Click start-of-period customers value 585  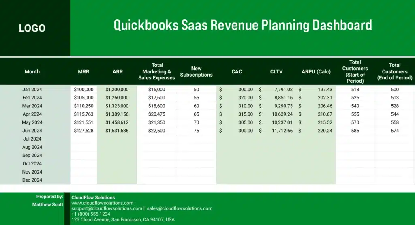[355, 131]
